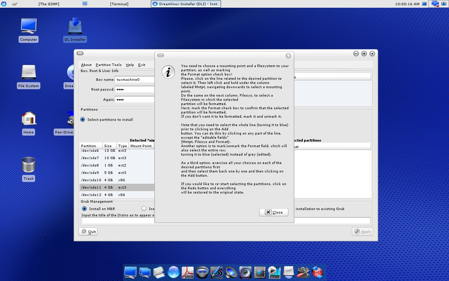
Task: Click the single monitor dock icon
Action: (x=130, y=272)
